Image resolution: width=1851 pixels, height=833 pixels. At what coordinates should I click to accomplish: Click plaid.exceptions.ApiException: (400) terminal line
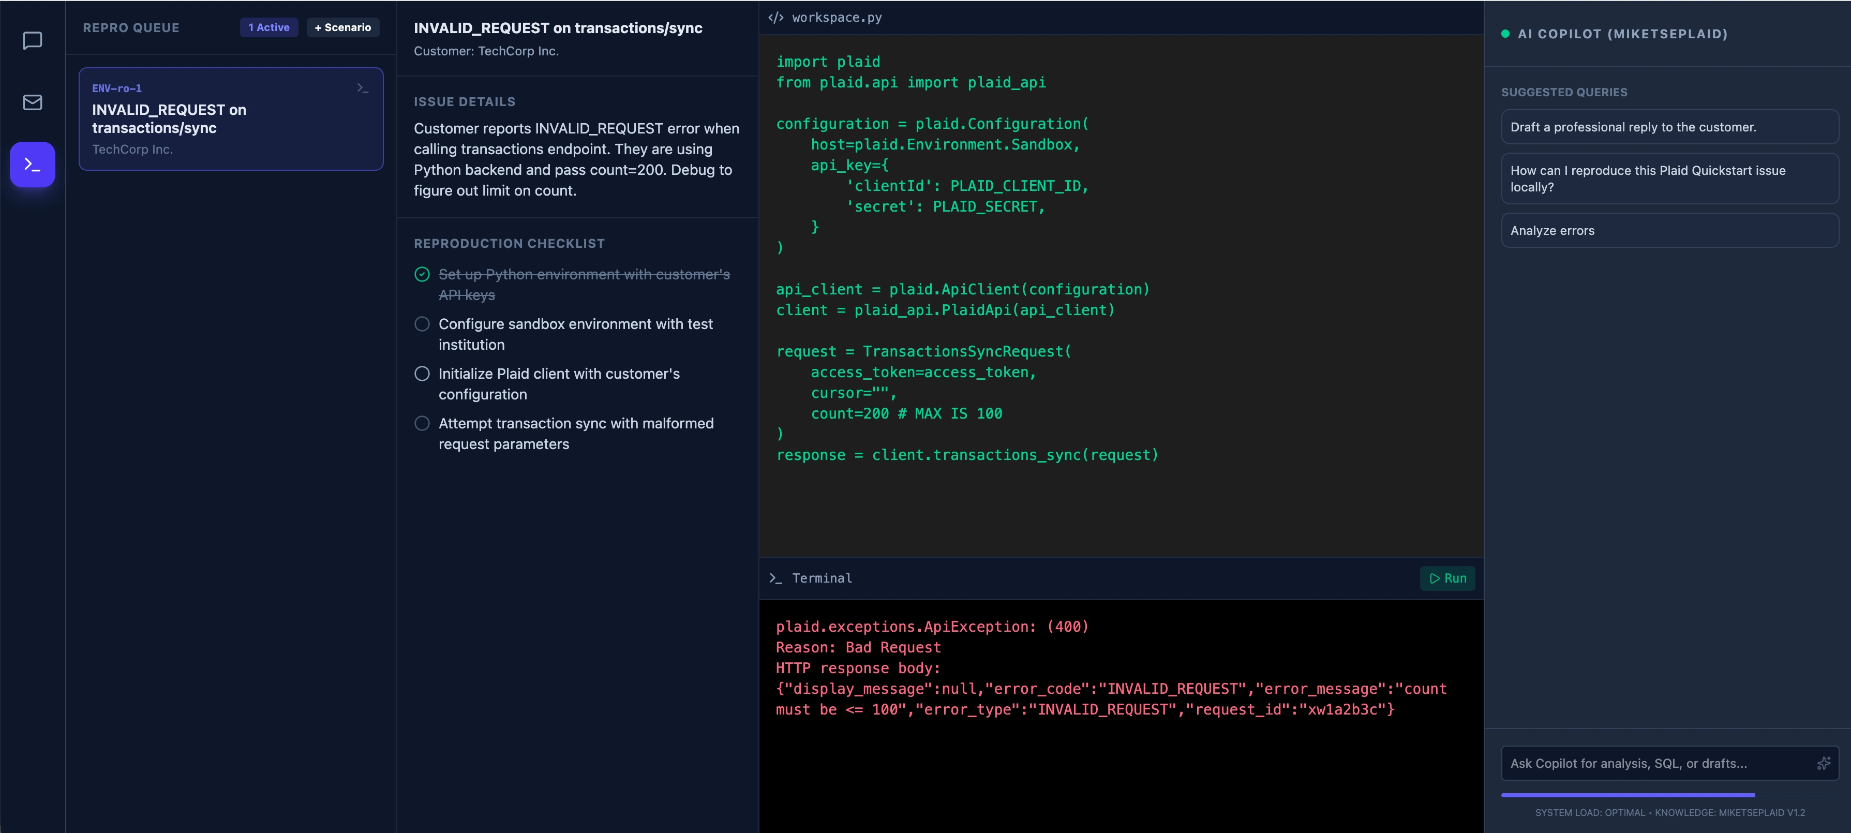point(932,627)
